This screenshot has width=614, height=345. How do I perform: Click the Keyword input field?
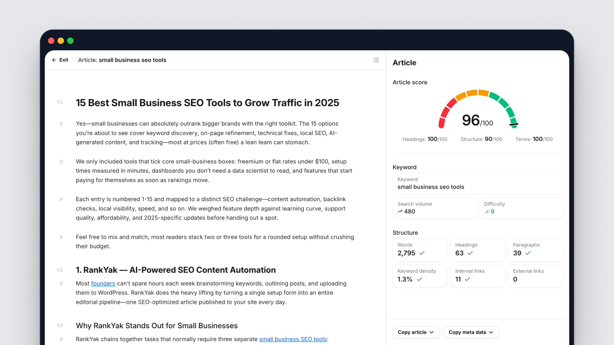tap(477, 184)
